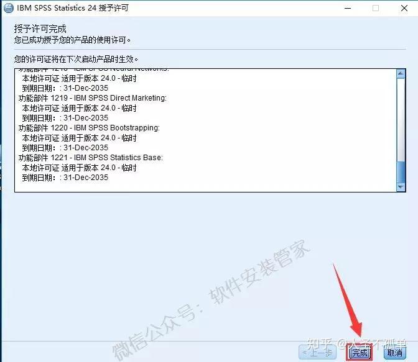Click the SPSS app icon in title bar
Viewport: 418px width, 362px height.
9,8
